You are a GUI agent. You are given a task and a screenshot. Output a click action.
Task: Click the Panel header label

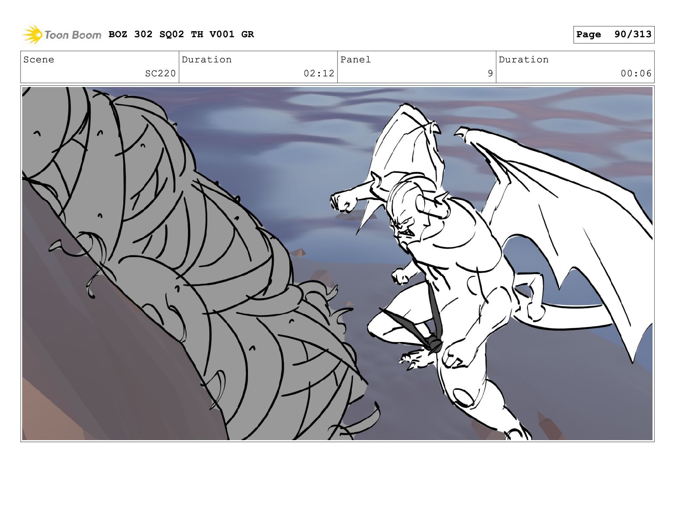tap(355, 60)
